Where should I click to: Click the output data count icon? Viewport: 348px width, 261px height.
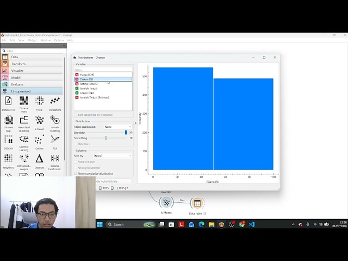point(113,188)
